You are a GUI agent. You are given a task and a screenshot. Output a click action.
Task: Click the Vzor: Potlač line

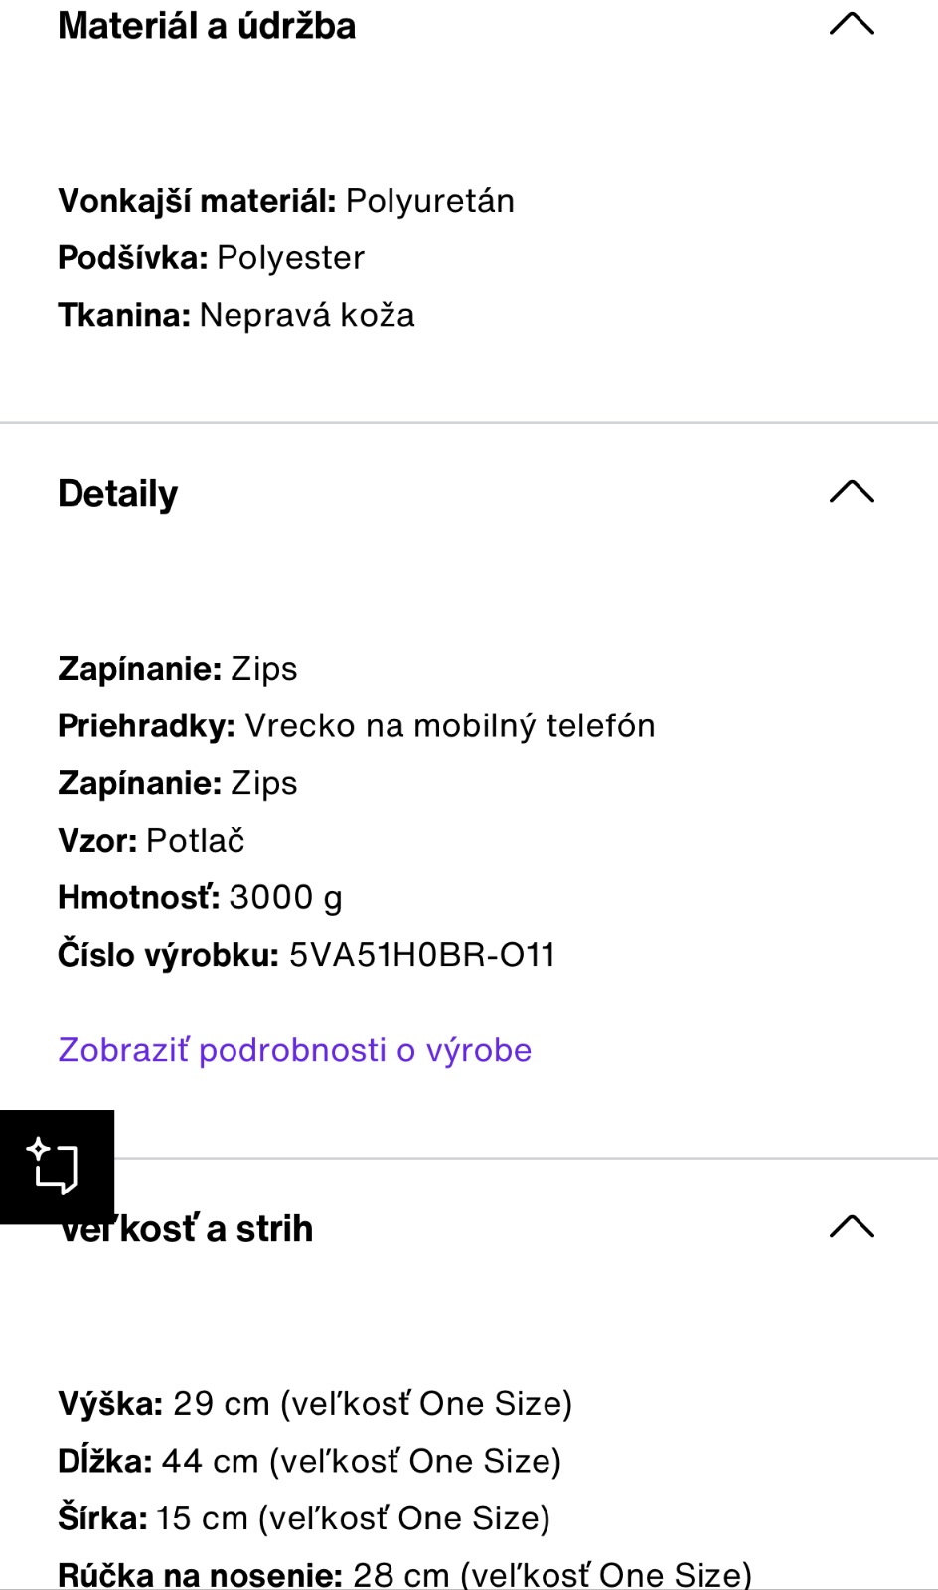pyautogui.click(x=151, y=841)
